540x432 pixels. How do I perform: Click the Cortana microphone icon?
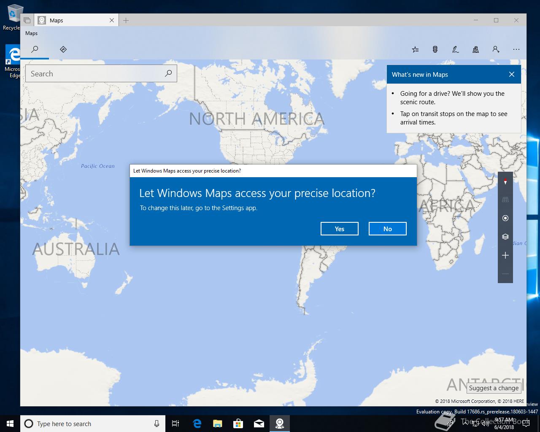[157, 424]
